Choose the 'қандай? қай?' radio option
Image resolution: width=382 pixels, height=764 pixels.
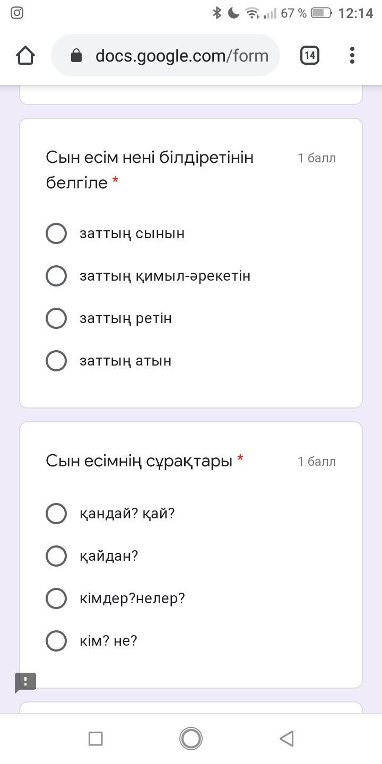coord(56,514)
